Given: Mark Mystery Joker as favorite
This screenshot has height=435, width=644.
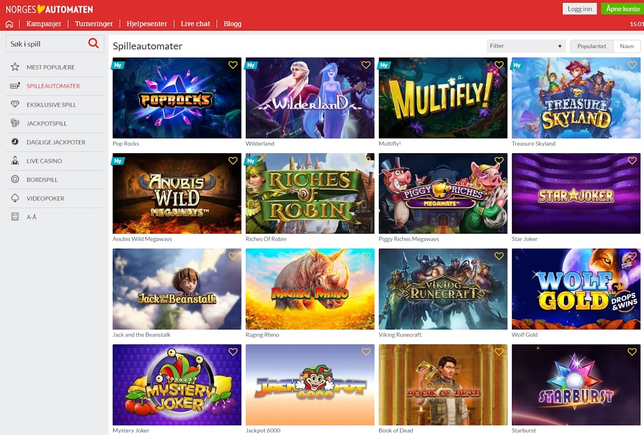Looking at the screenshot, I should (x=233, y=352).
